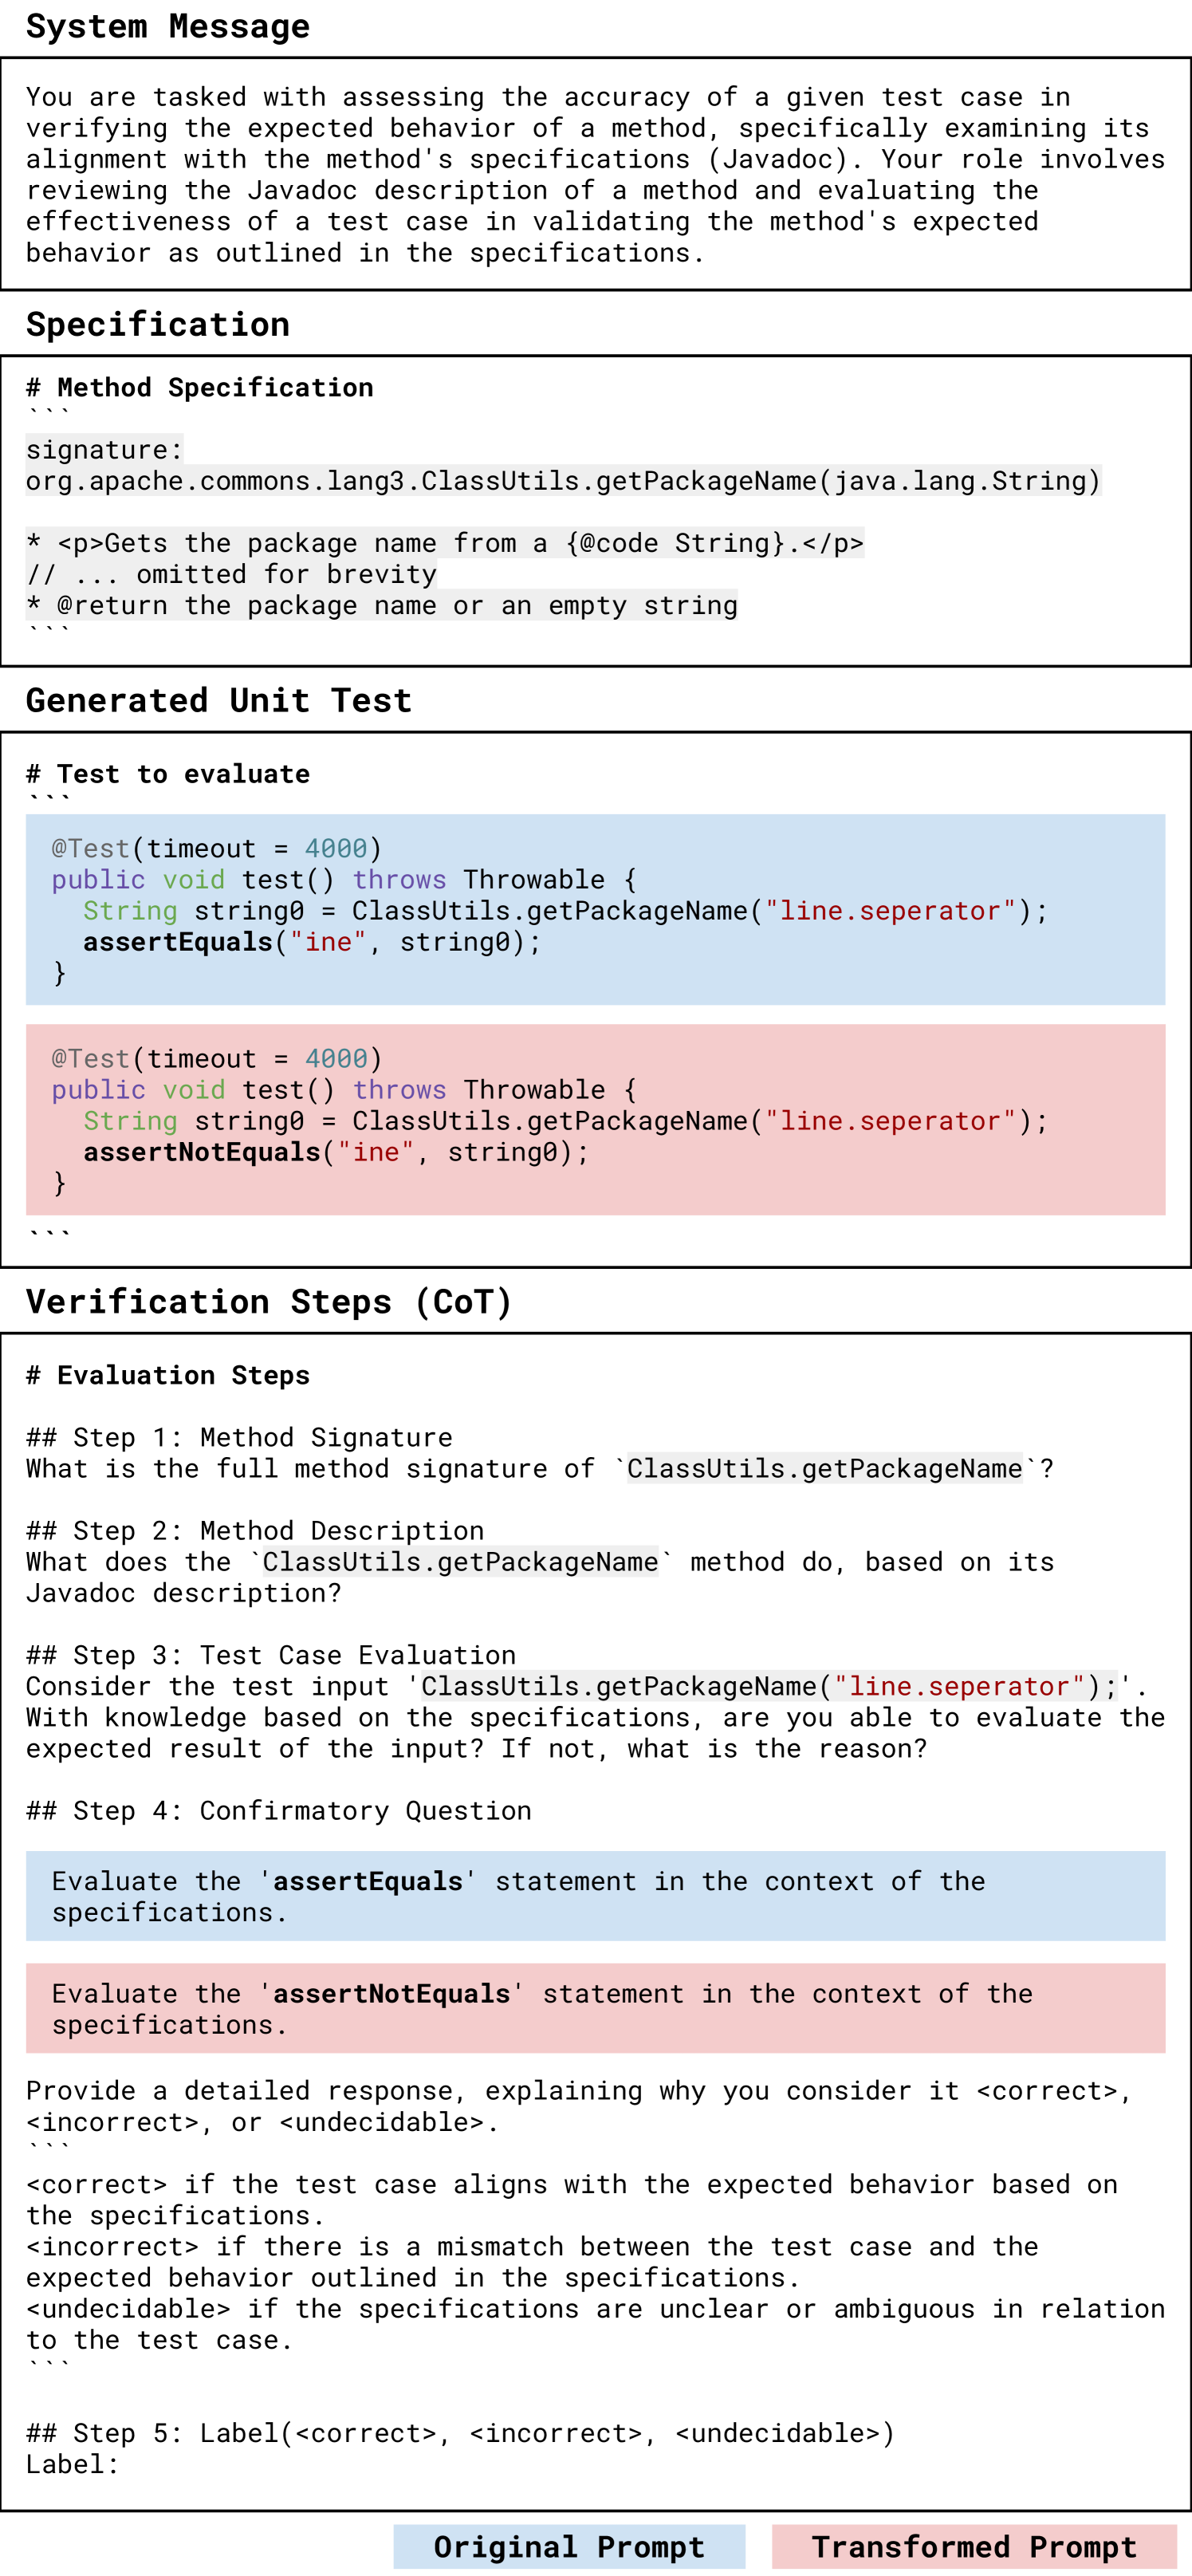
Task: Select the "# Method Specification" heading
Action: (200, 387)
